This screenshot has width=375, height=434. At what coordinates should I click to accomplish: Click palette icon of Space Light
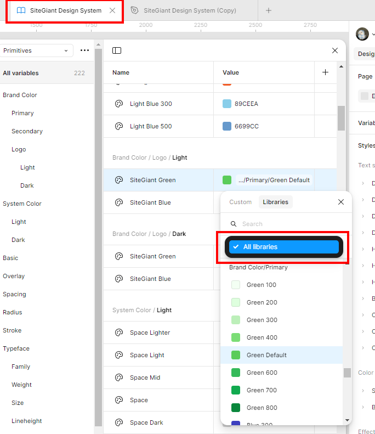[119, 355]
